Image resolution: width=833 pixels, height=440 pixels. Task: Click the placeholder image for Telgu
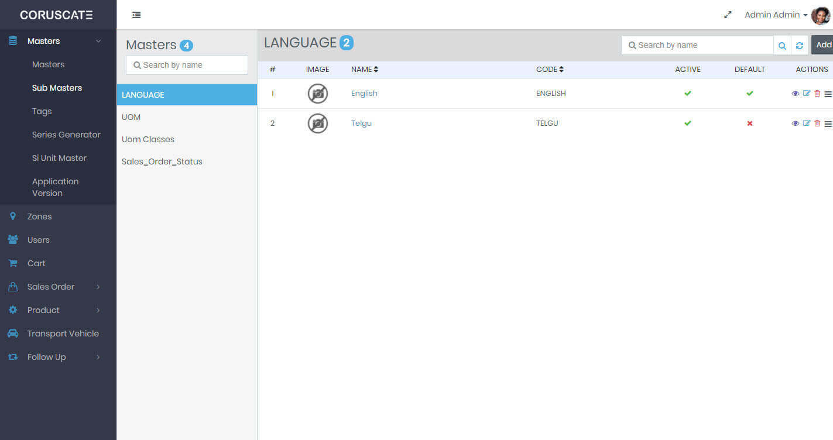tap(318, 123)
